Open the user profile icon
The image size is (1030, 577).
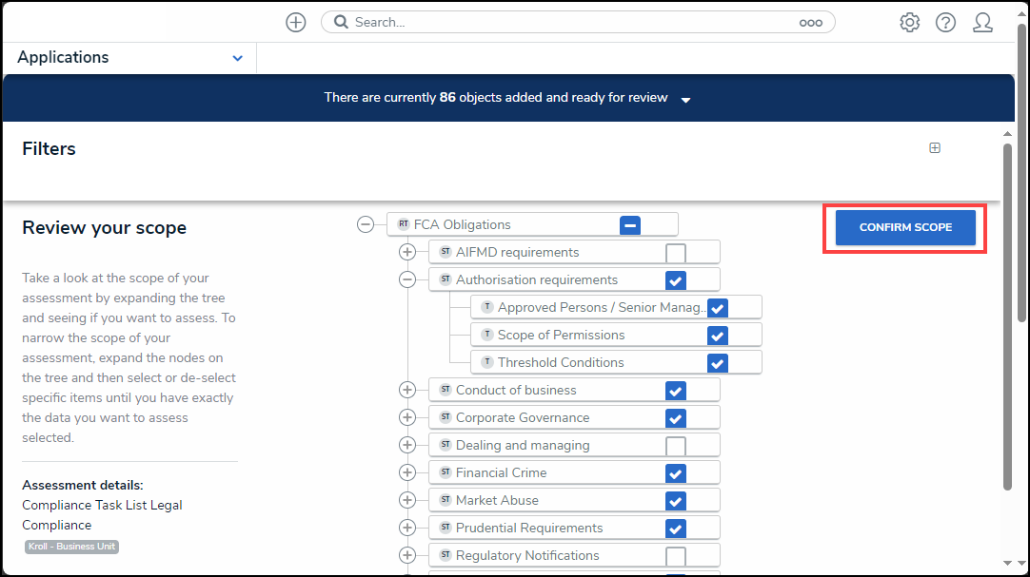(x=982, y=23)
